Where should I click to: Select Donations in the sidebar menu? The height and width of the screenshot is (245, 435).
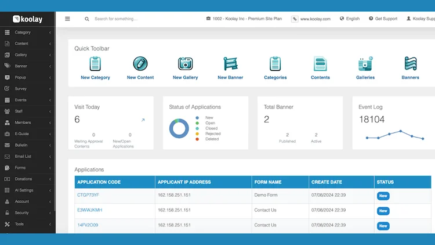coord(27,179)
